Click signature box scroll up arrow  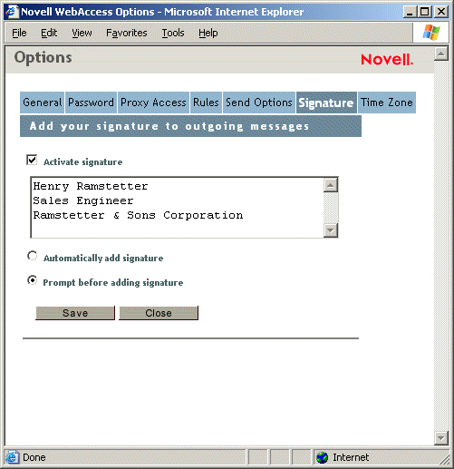[x=331, y=185]
